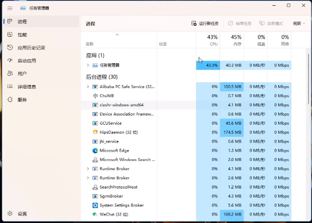This screenshot has height=223, width=312.
Task: Click the Alibaba PC Safe Service icon
Action: click(x=95, y=87)
